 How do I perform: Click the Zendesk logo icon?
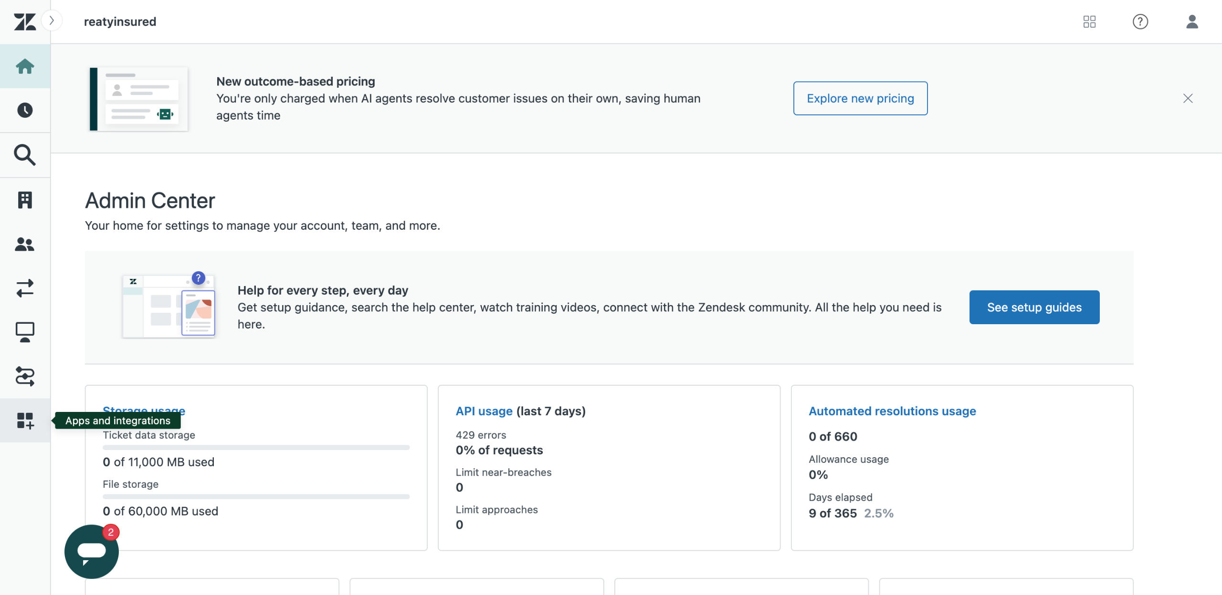[x=25, y=21]
